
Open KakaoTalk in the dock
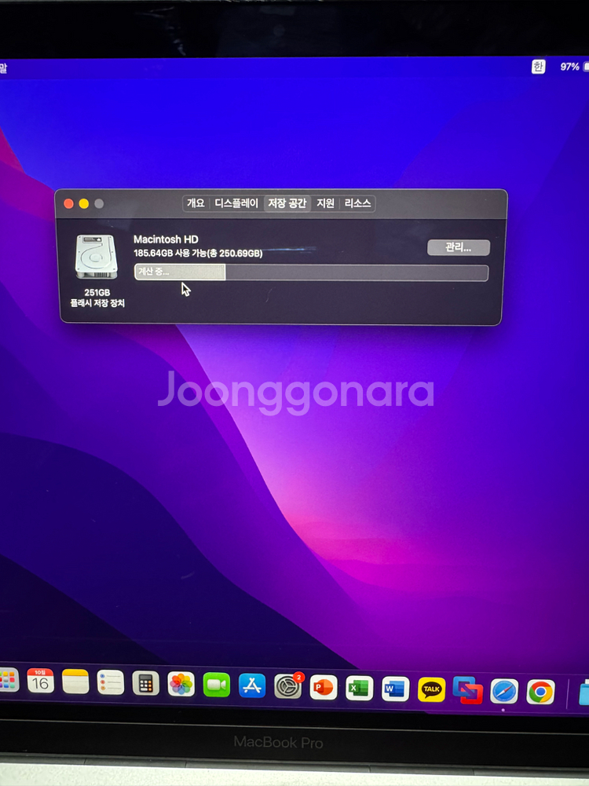point(432,690)
